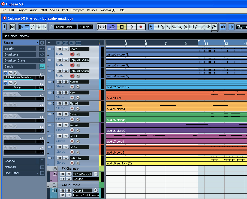Open the Pool menu
This screenshot has height=199, width=247.
(x=65, y=10)
